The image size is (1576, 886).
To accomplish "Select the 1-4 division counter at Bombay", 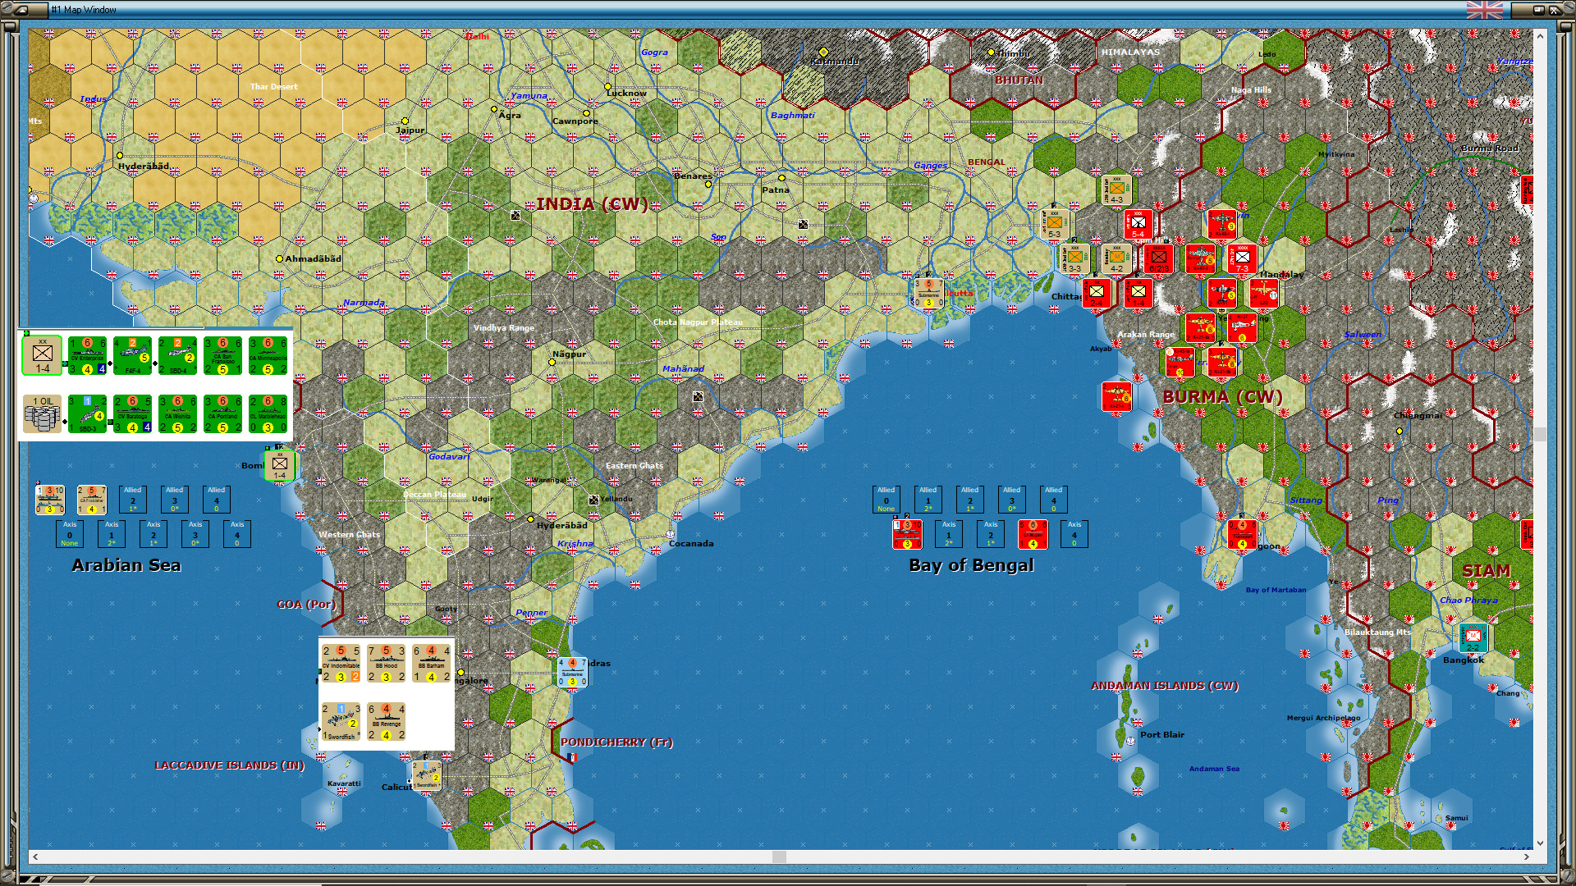I will click(280, 465).
